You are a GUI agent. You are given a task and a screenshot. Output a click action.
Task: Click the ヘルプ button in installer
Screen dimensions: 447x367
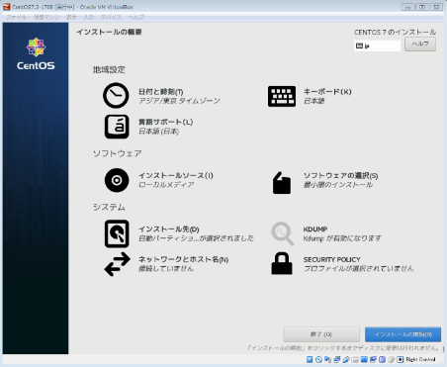420,45
